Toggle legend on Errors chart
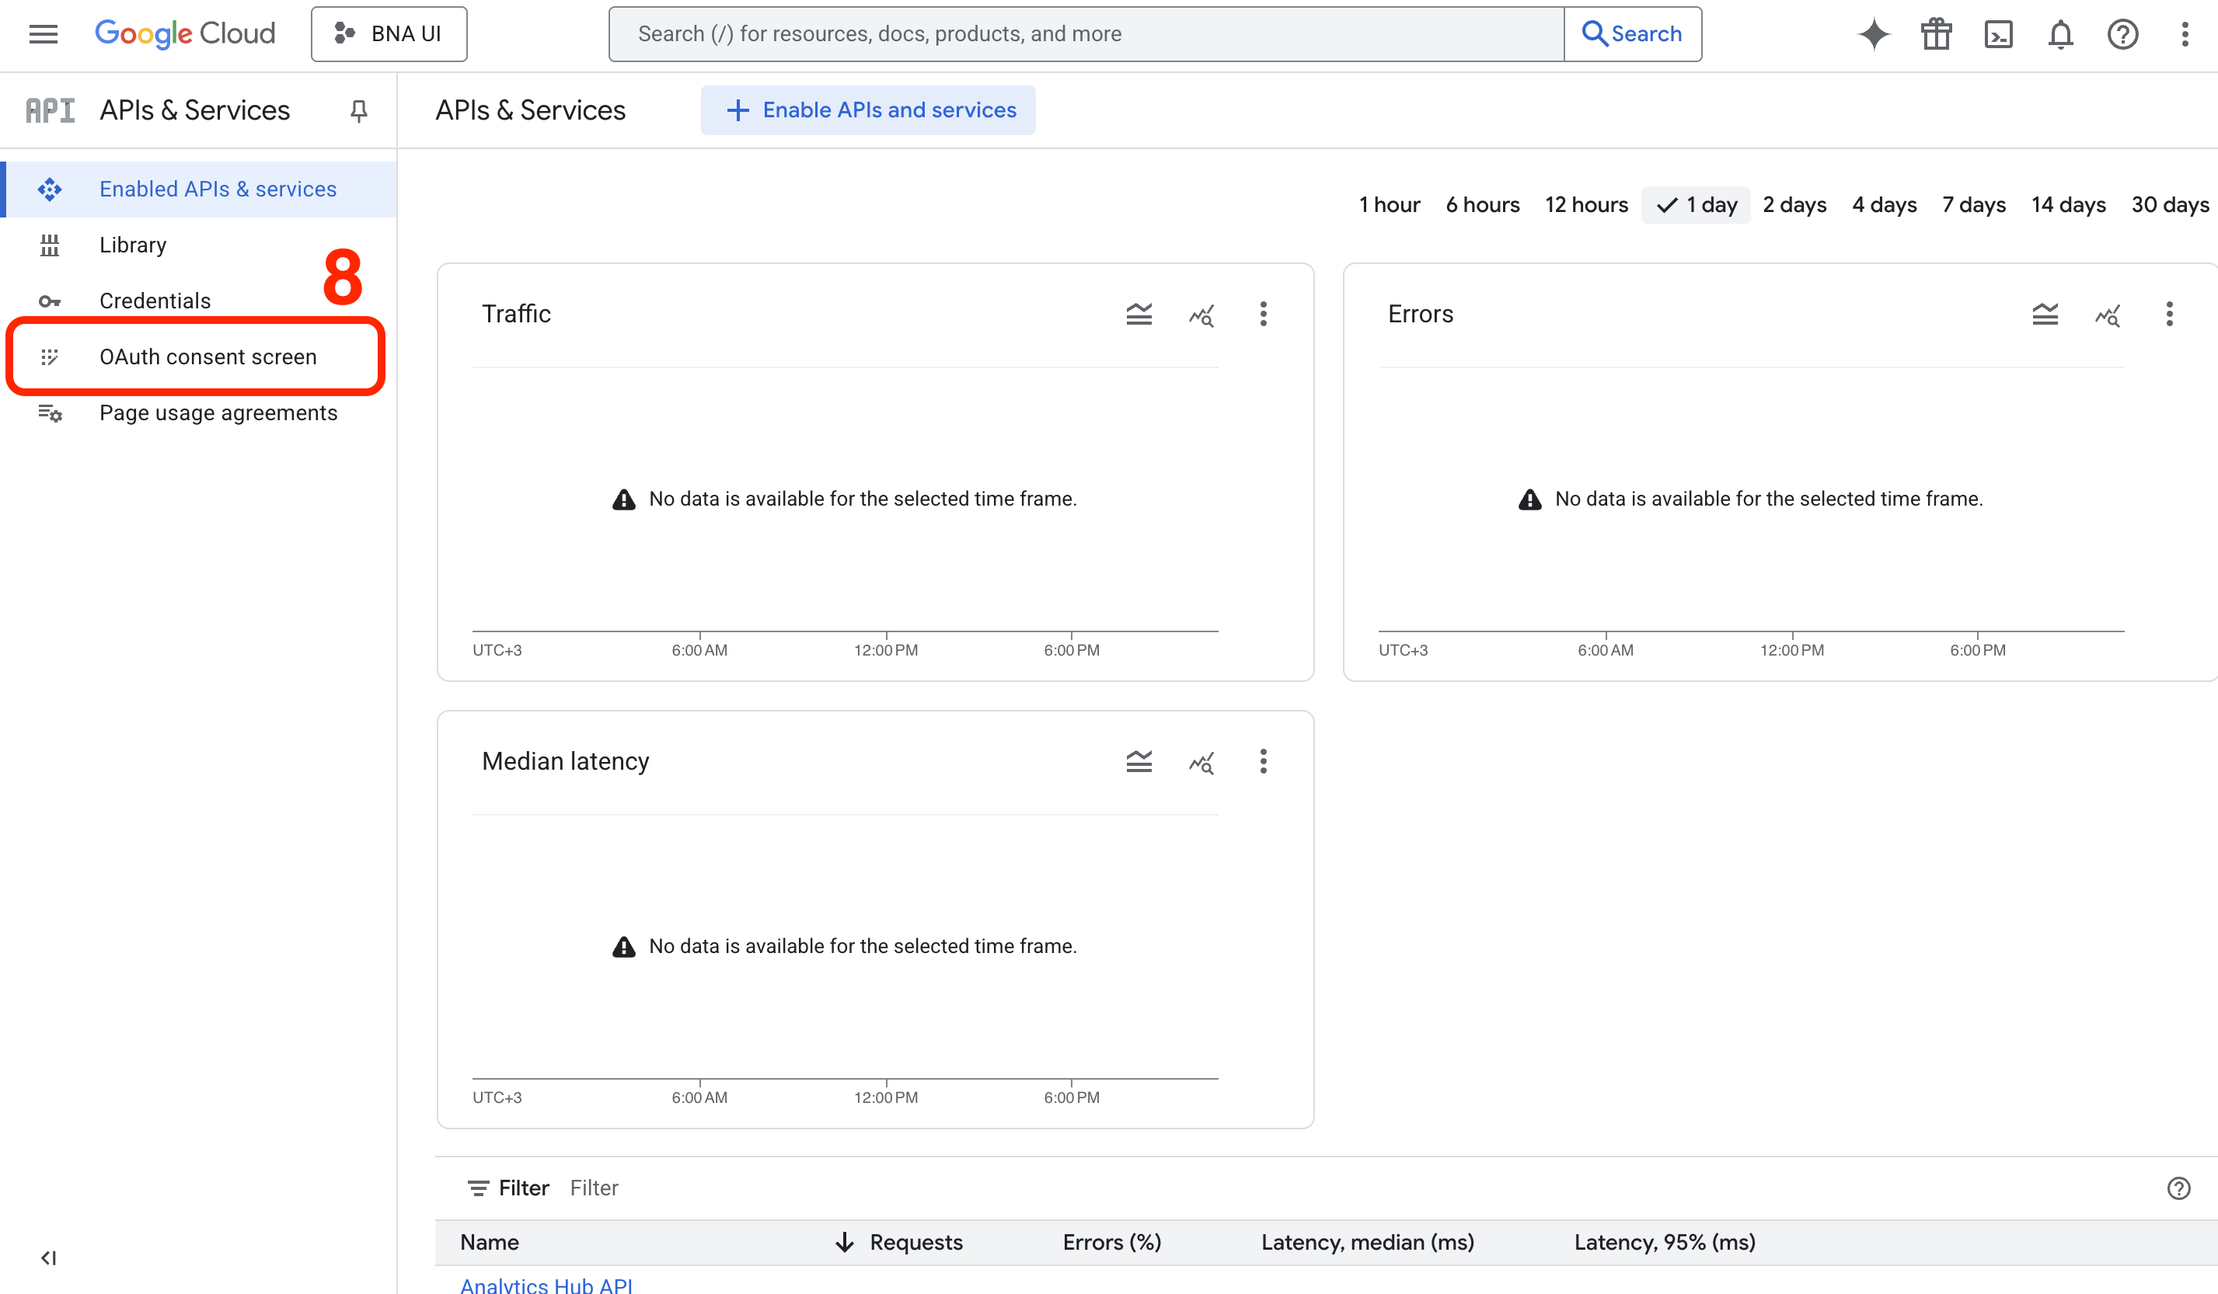The height and width of the screenshot is (1294, 2218). pos(2045,314)
